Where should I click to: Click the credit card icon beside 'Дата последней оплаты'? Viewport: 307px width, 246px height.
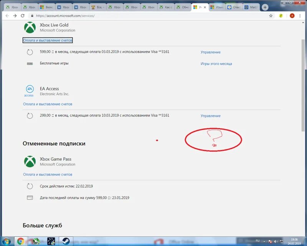(30, 198)
